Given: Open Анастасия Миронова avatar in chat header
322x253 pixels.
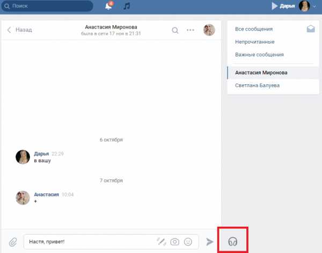Looking at the screenshot, I should 209,30.
